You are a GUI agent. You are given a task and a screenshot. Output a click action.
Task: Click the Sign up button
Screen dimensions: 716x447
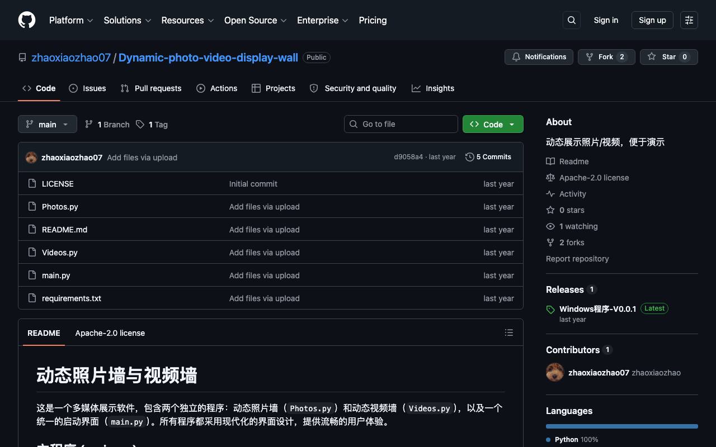tap(652, 20)
